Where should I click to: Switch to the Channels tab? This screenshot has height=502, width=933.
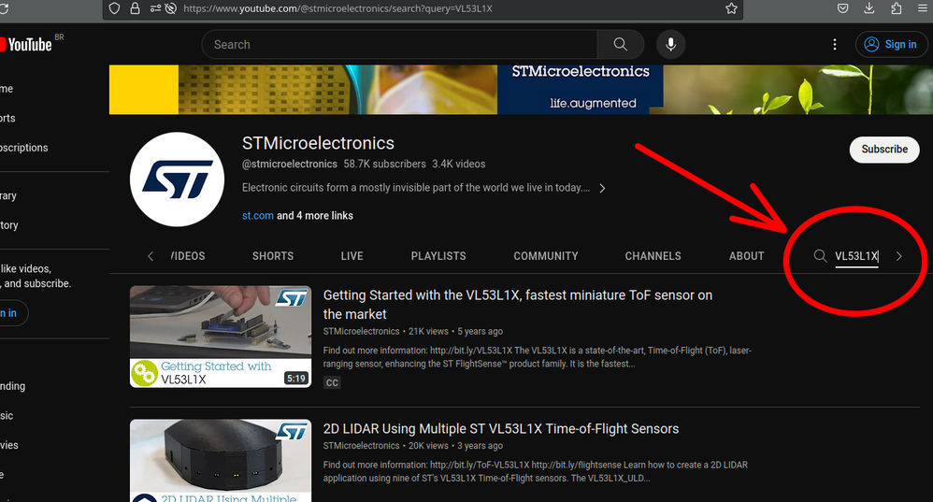[653, 256]
